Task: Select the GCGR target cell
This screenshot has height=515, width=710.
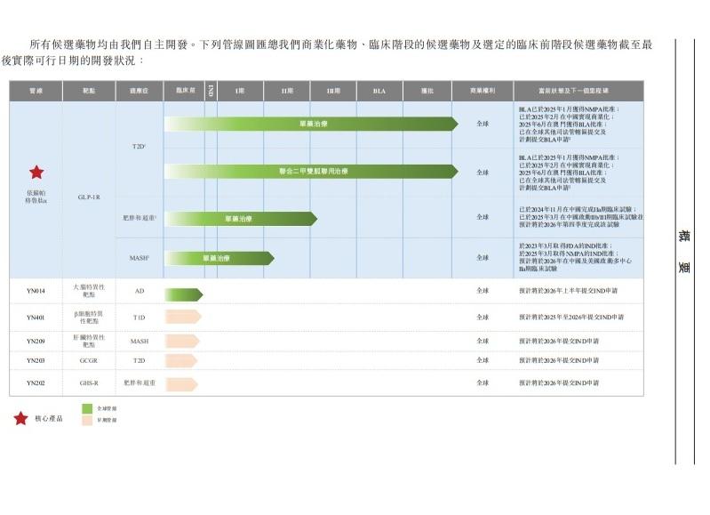Action: (x=88, y=360)
